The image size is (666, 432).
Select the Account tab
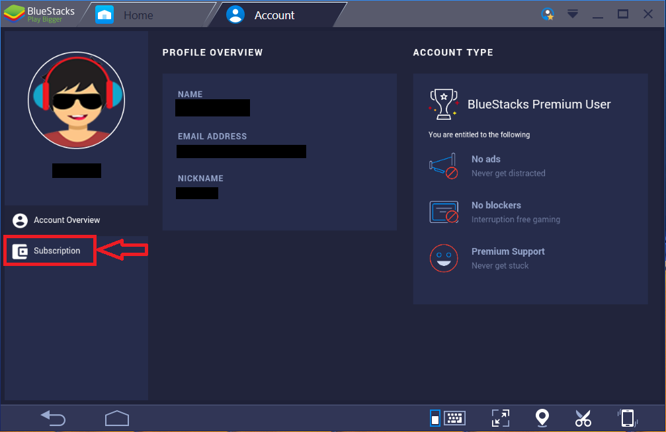(278, 15)
